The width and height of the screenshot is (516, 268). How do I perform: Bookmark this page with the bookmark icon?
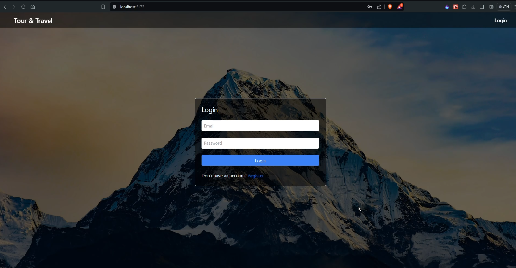click(103, 7)
